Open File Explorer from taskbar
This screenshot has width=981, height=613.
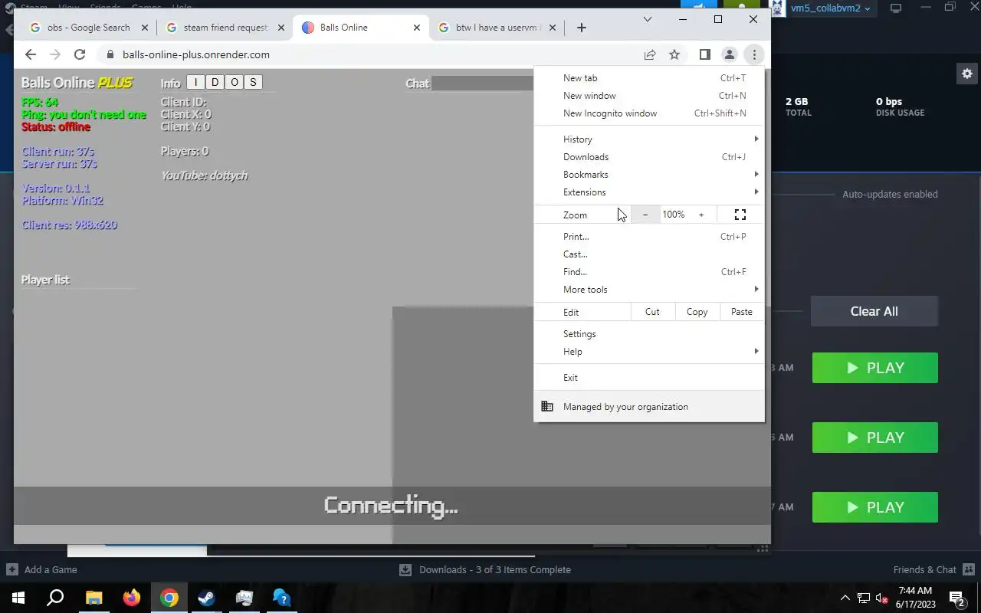pyautogui.click(x=94, y=598)
